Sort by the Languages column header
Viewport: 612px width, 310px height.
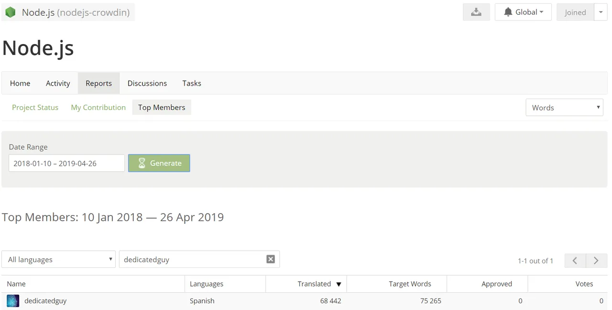click(225, 284)
